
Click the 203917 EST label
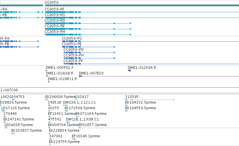[x=82, y=97]
